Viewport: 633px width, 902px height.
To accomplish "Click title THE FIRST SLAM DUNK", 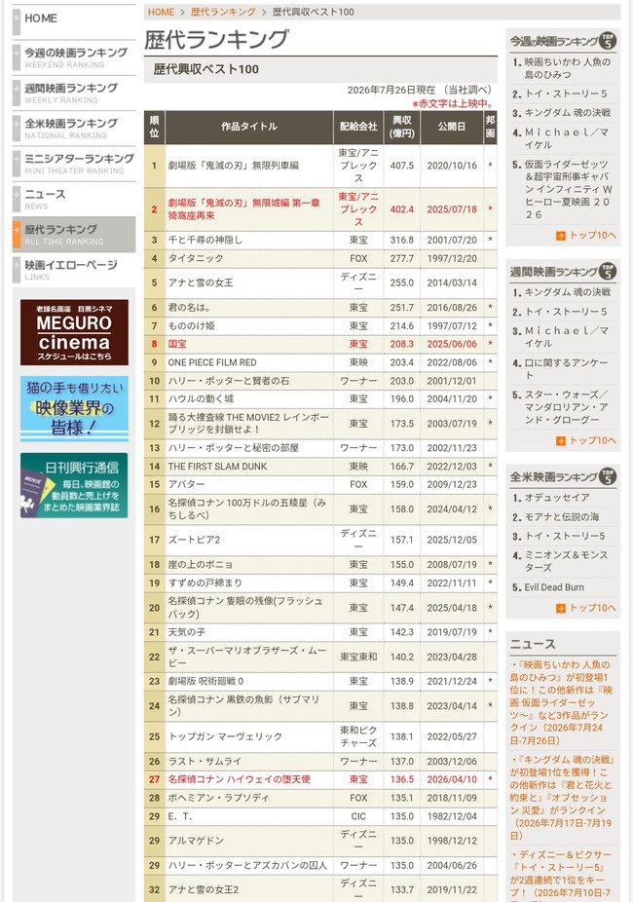I will 217,467.
